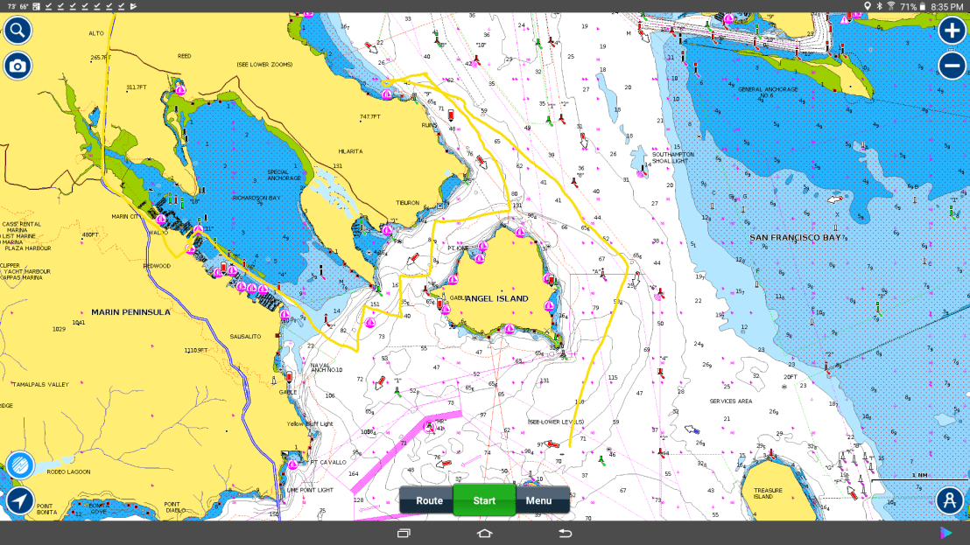Open the chart search magnifier

pyautogui.click(x=17, y=31)
